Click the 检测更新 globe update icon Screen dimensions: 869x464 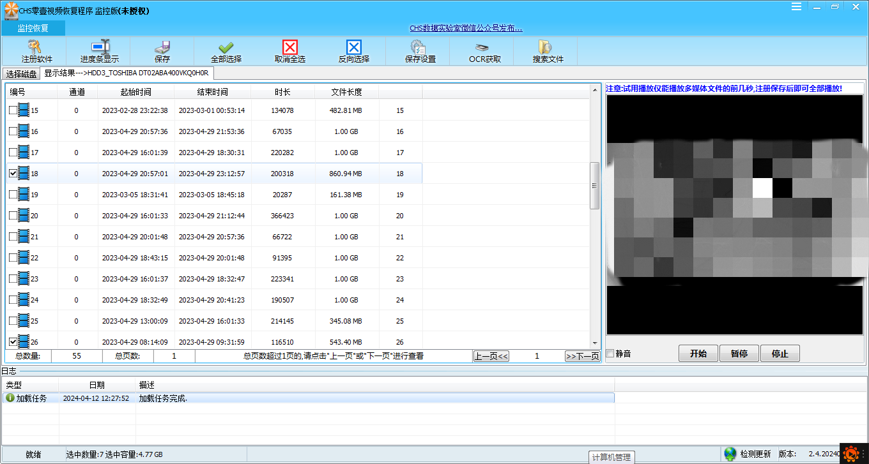730,453
